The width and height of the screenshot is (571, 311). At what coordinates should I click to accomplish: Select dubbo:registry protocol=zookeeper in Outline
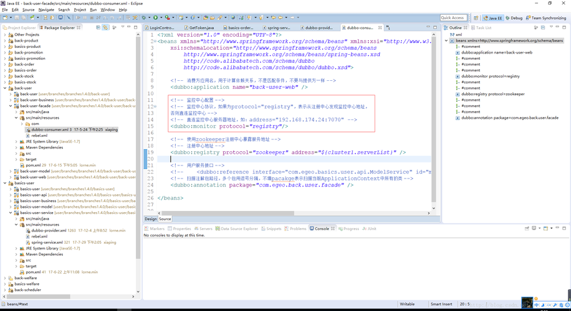coord(490,94)
